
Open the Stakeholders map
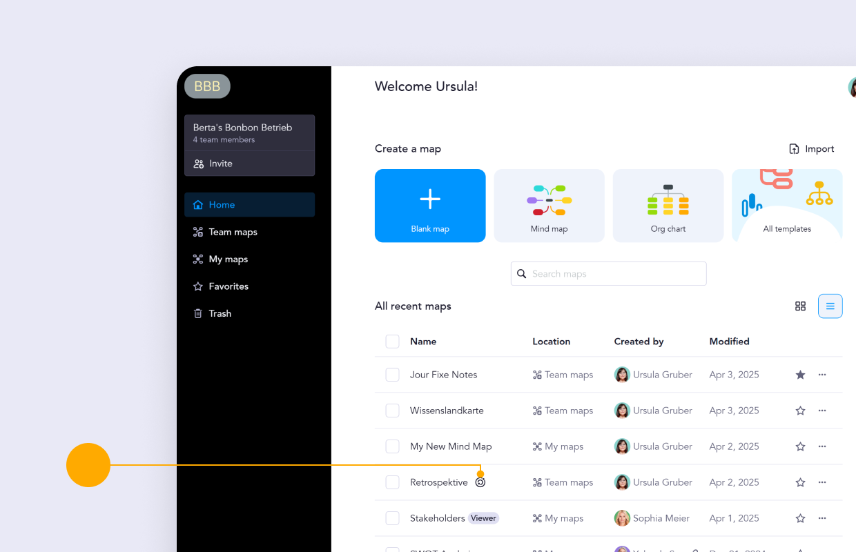[x=438, y=518]
